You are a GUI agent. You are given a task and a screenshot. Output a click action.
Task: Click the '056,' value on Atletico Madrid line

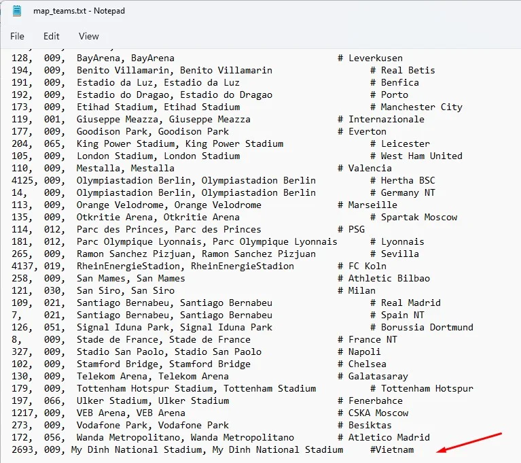click(54, 437)
